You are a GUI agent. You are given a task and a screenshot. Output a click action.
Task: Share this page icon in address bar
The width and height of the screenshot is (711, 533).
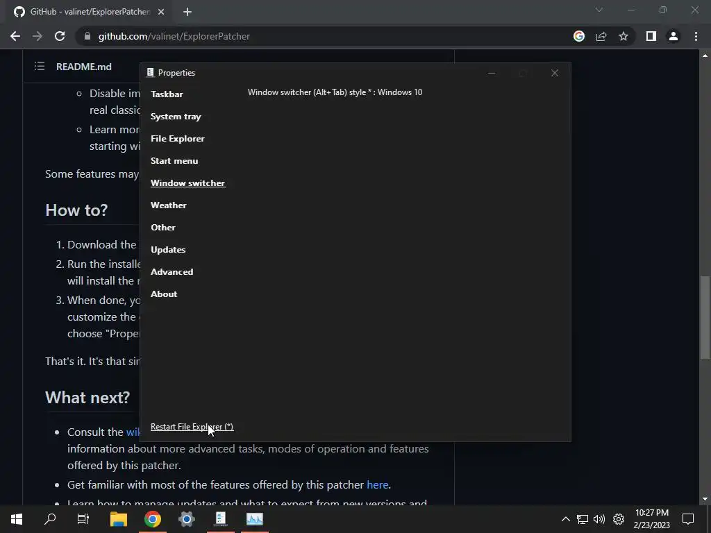tap(601, 36)
